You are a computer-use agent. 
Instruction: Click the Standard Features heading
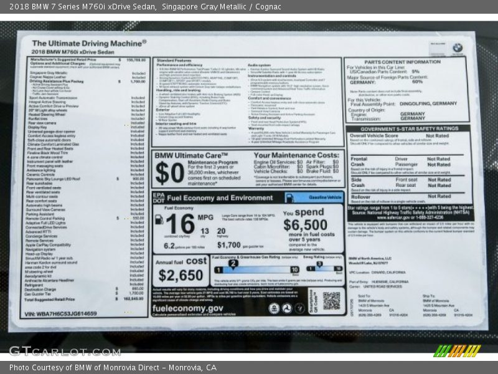point(174,60)
